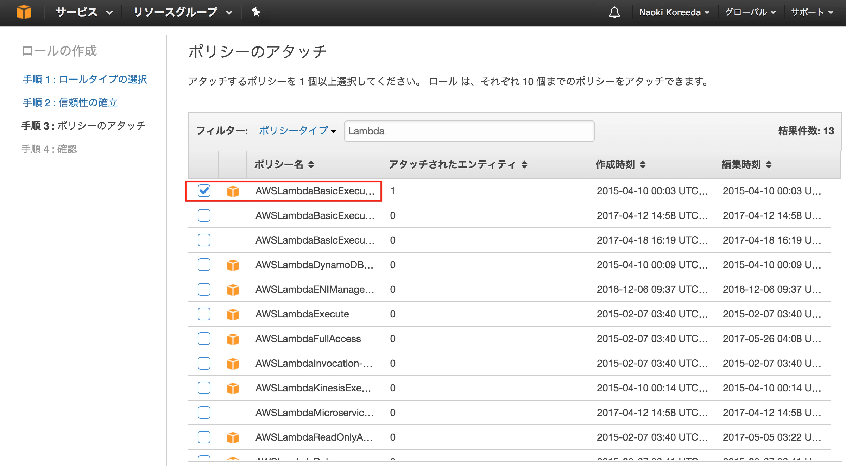Screen dimensions: 846x466
Task: Click the policy cube icon for AWSLambdaDynamoDB row
Action: (233, 265)
